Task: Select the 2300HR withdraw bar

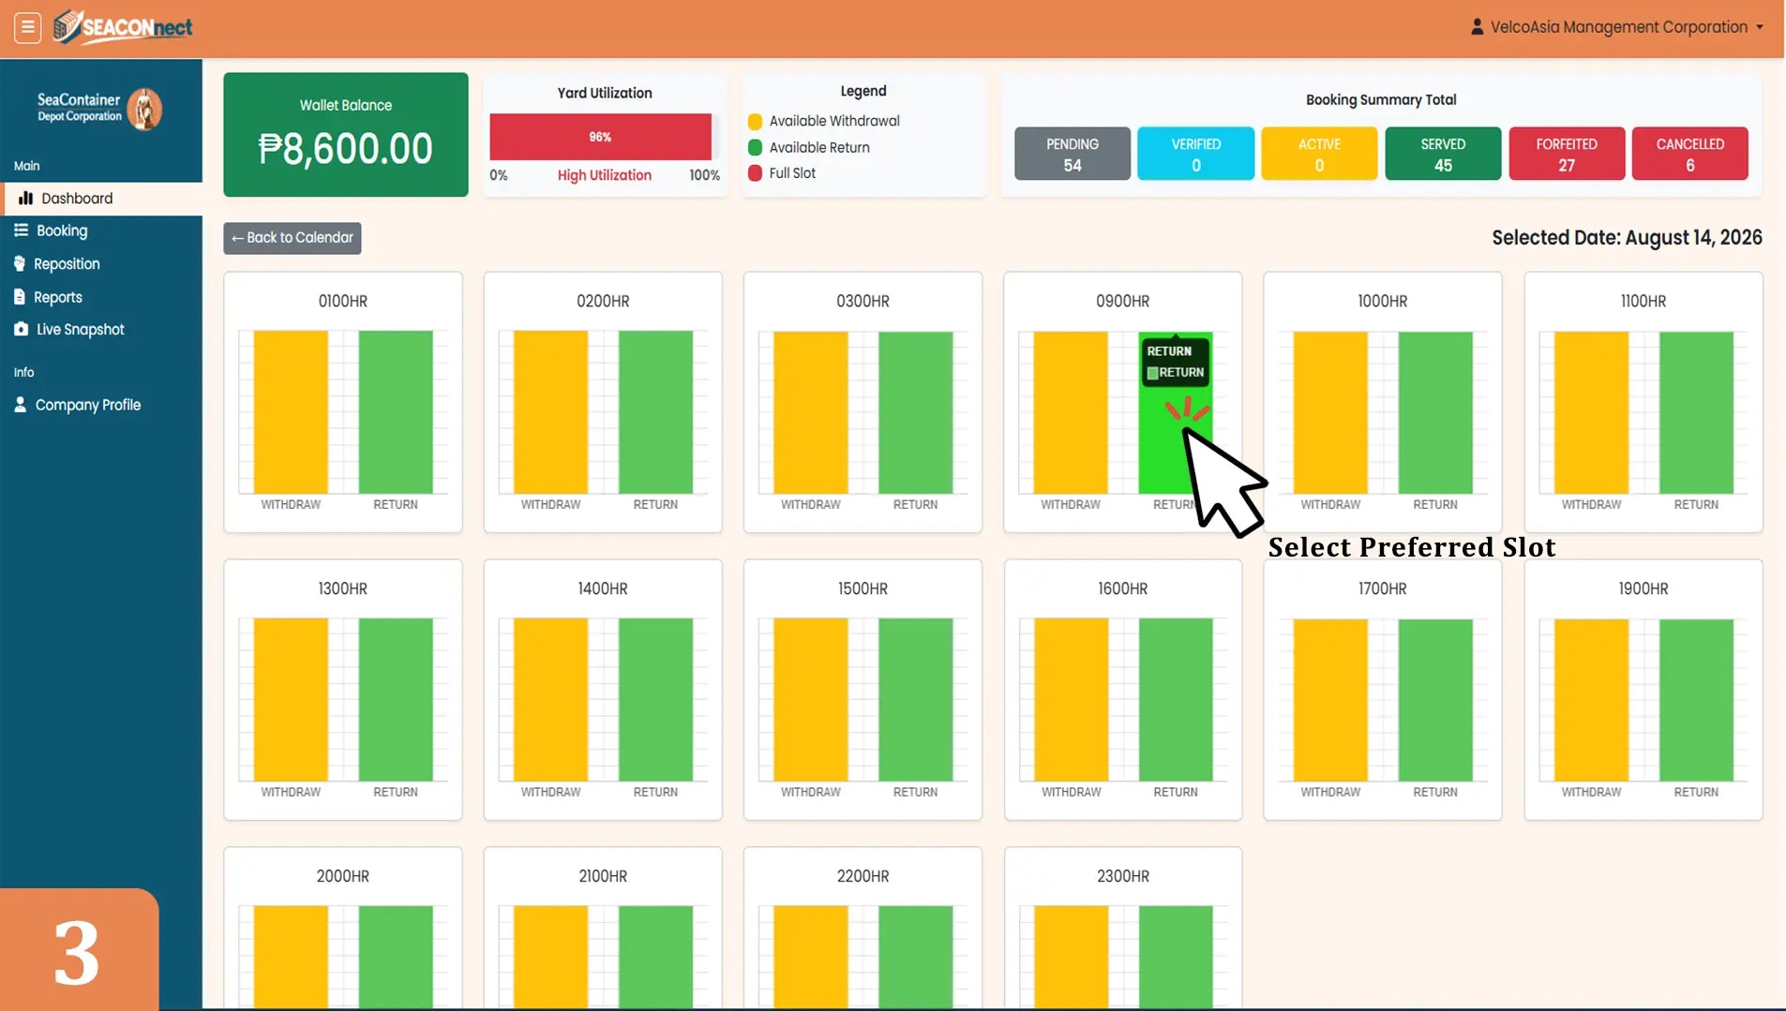Action: tap(1071, 958)
